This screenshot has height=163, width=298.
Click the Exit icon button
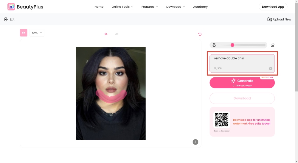pos(6,19)
